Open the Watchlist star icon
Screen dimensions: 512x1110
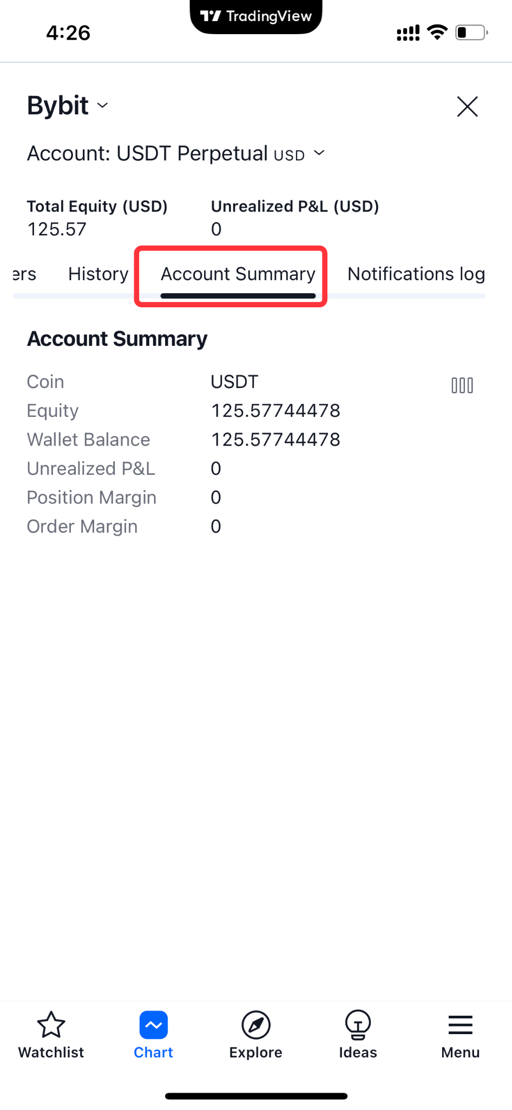pos(51,1025)
